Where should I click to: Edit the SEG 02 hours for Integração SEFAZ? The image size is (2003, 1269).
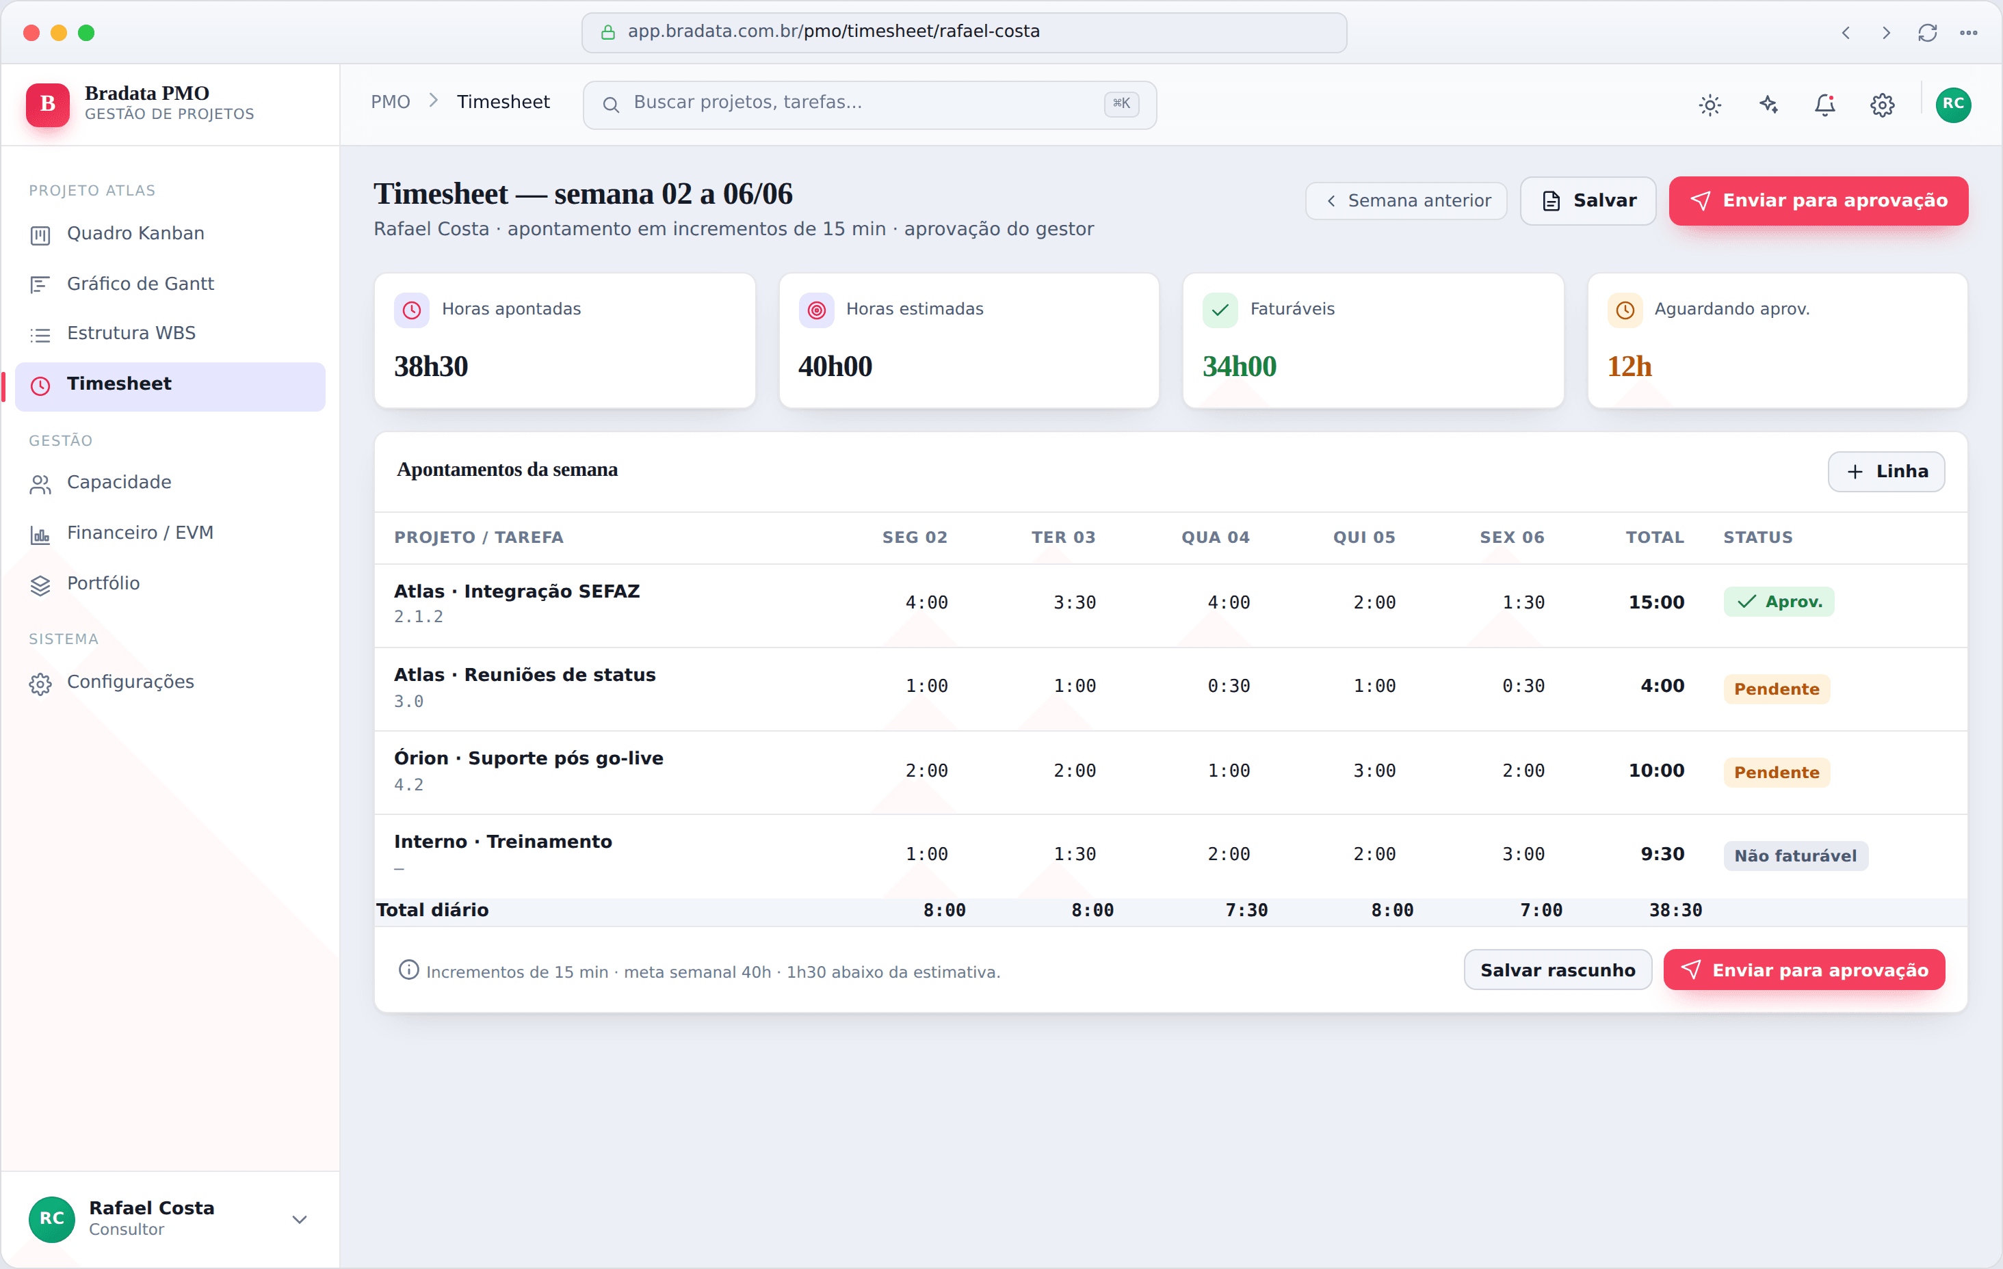point(926,603)
